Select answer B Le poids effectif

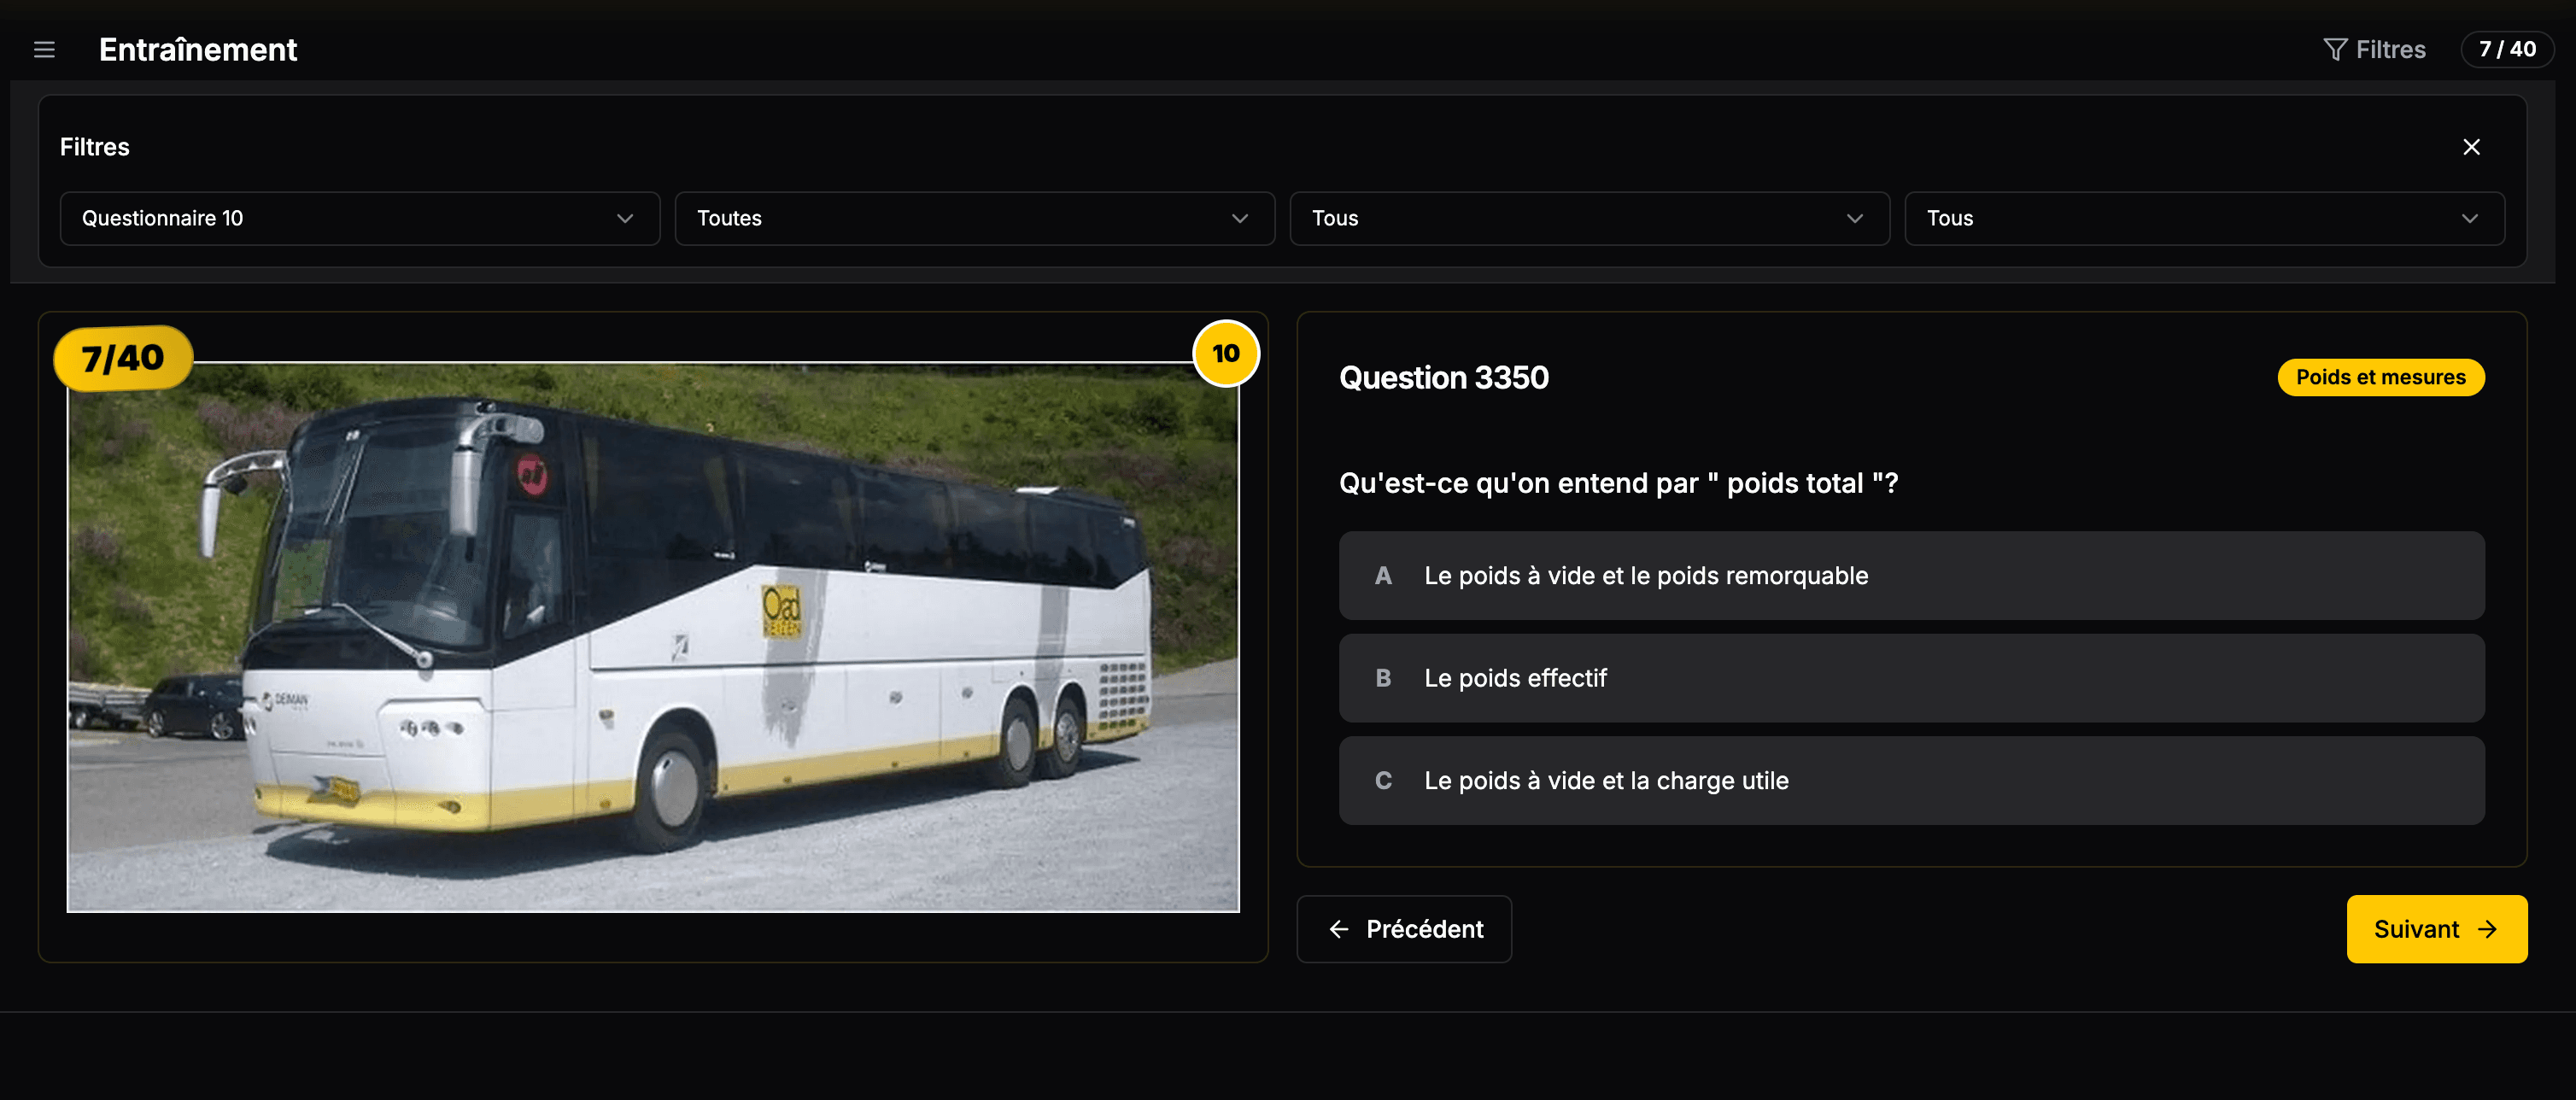(1910, 678)
